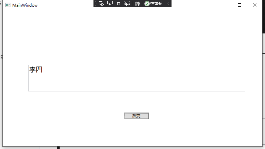Click the green Hot Reload checkmark icon
The height and width of the screenshot is (149, 265).
[147, 4]
